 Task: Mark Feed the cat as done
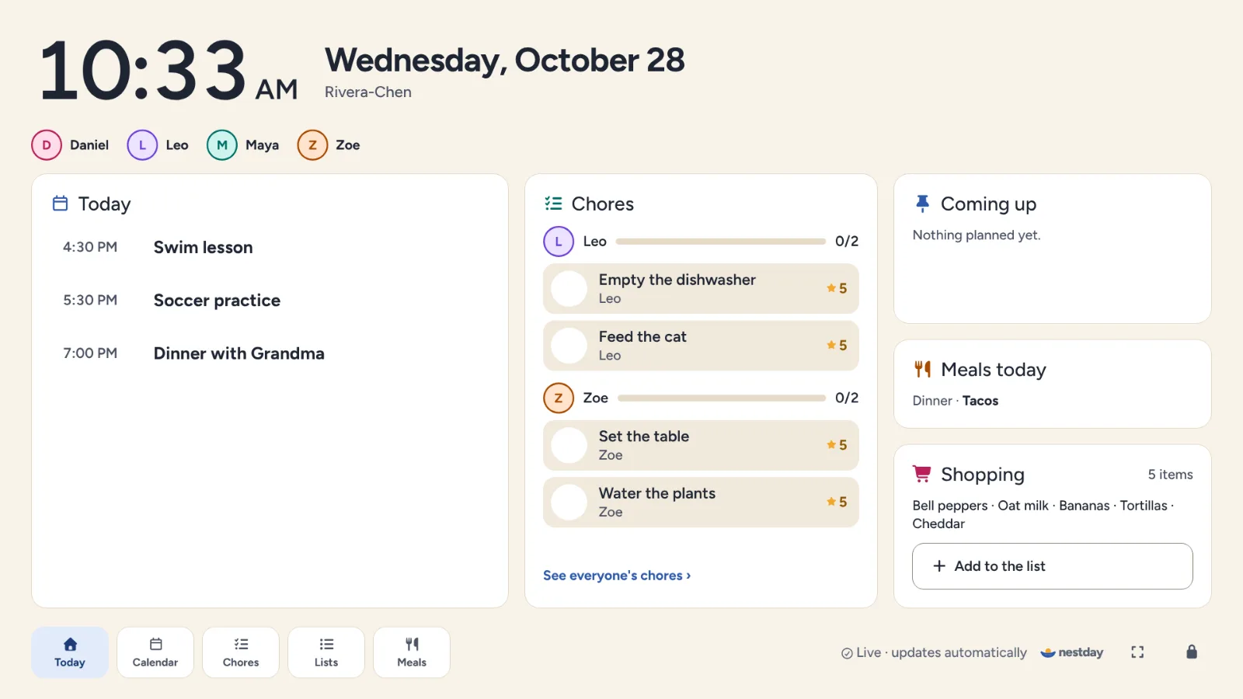(569, 346)
